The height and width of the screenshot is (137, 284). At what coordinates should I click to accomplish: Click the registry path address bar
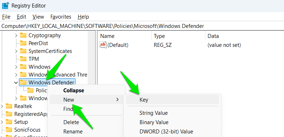point(142,26)
